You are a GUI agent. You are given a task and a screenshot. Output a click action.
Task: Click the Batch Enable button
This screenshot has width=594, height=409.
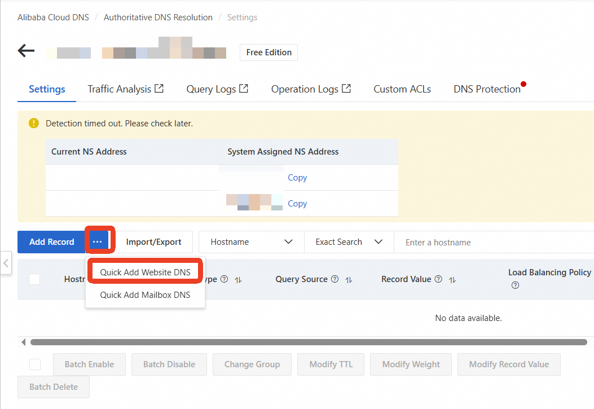click(89, 364)
